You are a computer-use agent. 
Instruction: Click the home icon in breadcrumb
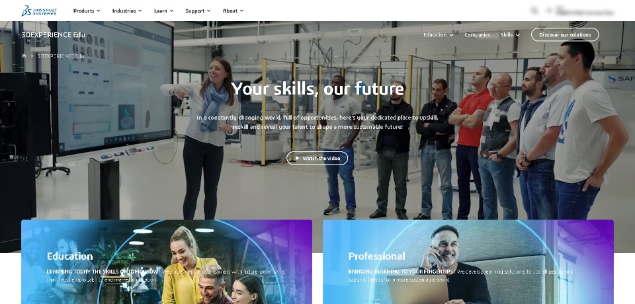click(24, 56)
